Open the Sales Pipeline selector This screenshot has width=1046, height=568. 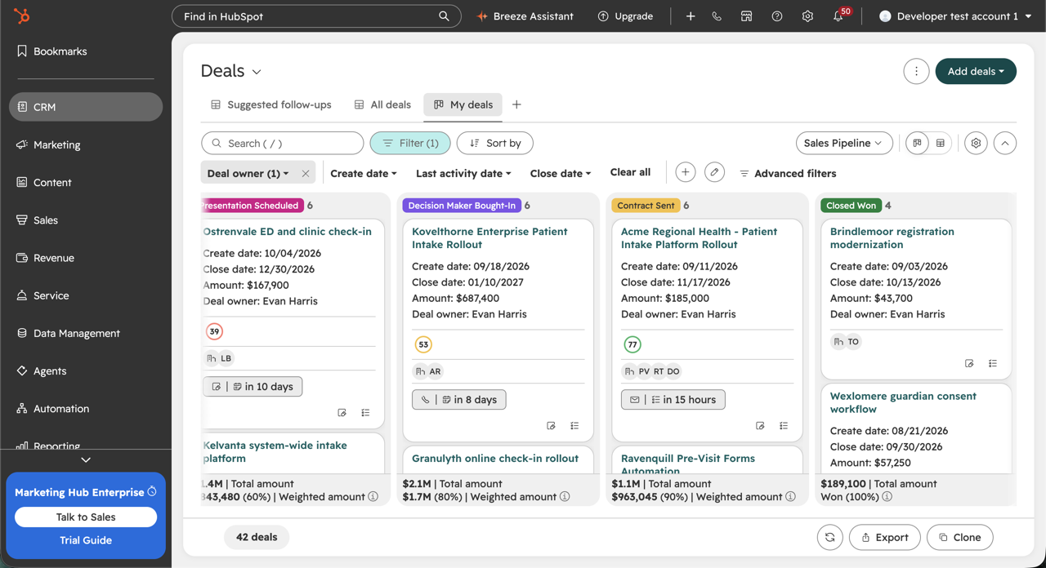click(843, 143)
